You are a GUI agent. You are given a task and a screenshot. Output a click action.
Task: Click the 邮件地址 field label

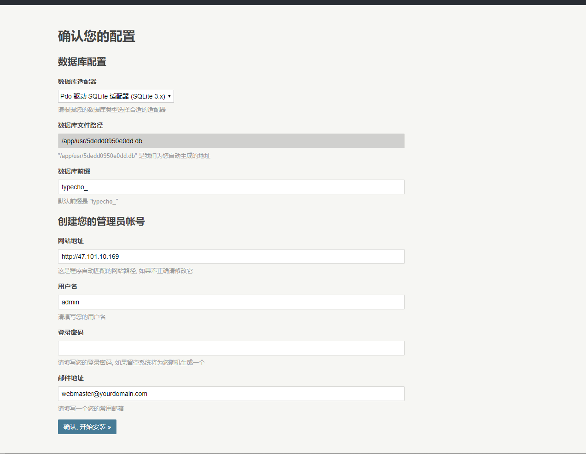pyautogui.click(x=70, y=378)
